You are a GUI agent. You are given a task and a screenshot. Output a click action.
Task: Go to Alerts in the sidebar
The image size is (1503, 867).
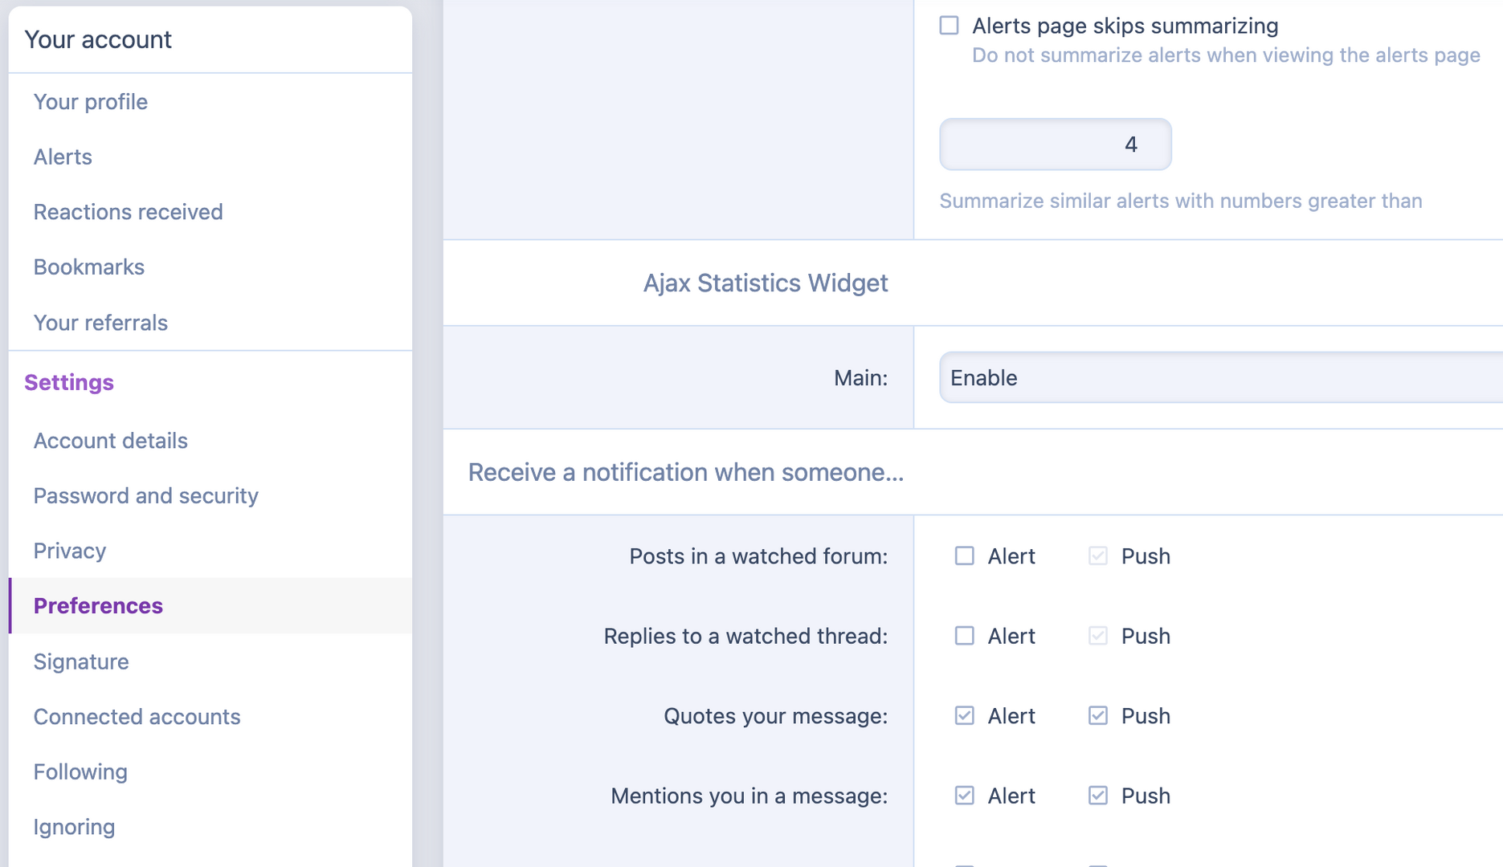pyautogui.click(x=210, y=157)
